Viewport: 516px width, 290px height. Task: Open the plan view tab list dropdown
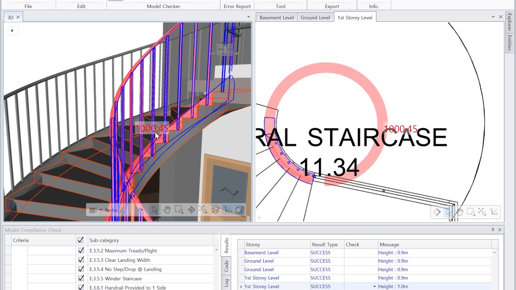coord(493,17)
